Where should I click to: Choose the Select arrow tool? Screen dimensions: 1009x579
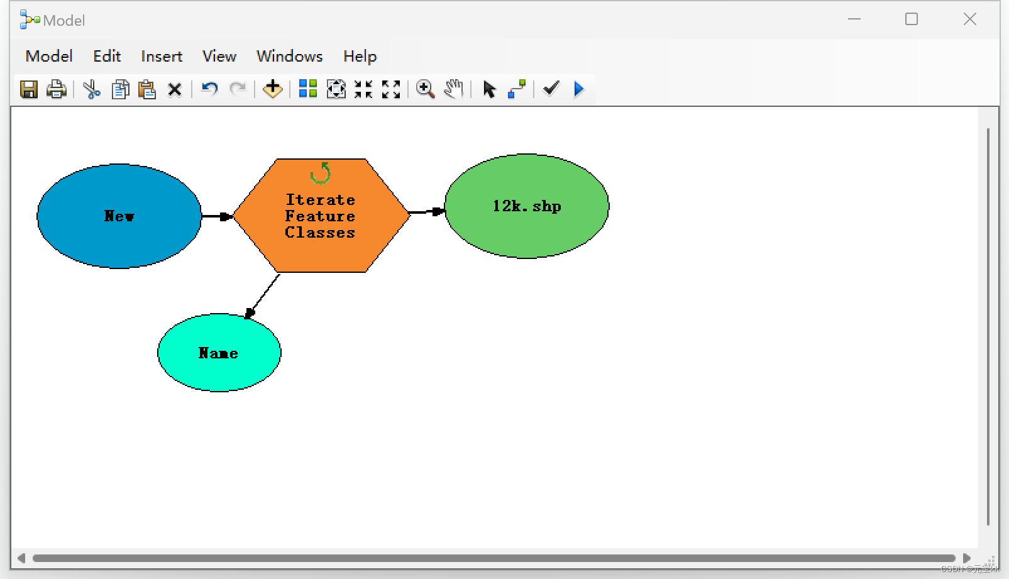(489, 89)
